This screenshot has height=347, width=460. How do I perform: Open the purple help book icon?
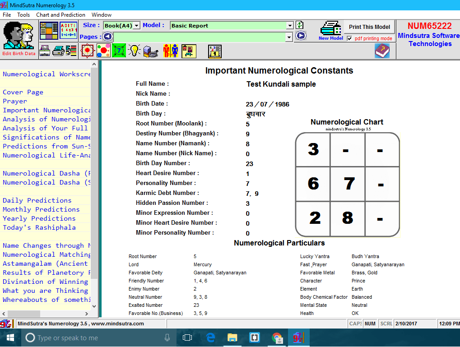pos(382,51)
